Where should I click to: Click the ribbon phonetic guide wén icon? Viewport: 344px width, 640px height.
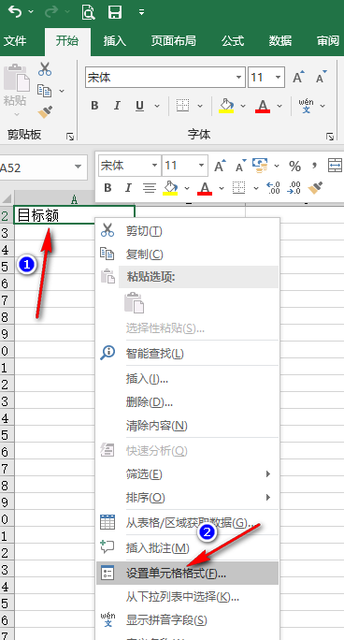pos(306,106)
